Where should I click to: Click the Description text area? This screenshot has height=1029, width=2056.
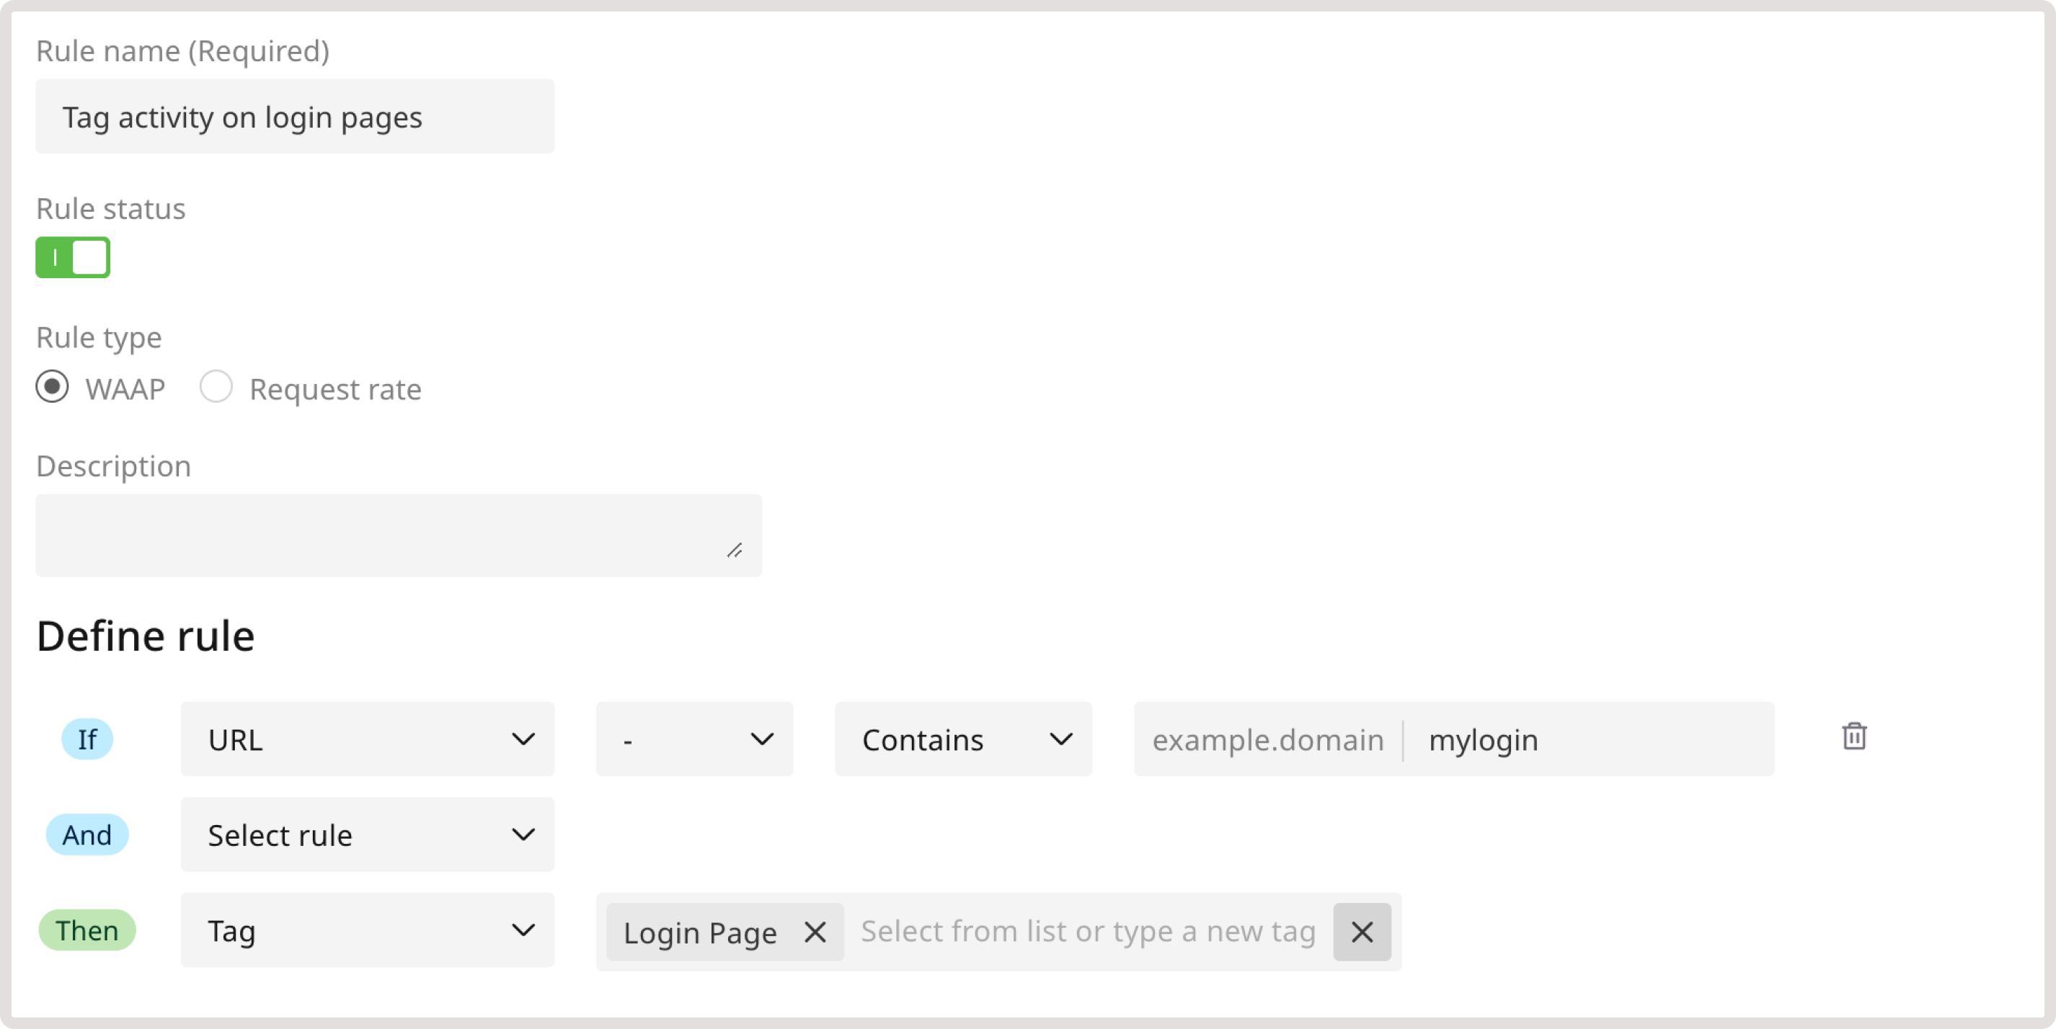(x=398, y=535)
